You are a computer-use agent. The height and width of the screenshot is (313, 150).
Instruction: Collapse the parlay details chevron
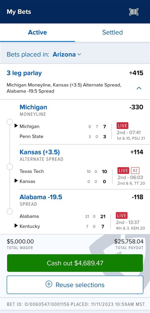[x=139, y=88]
